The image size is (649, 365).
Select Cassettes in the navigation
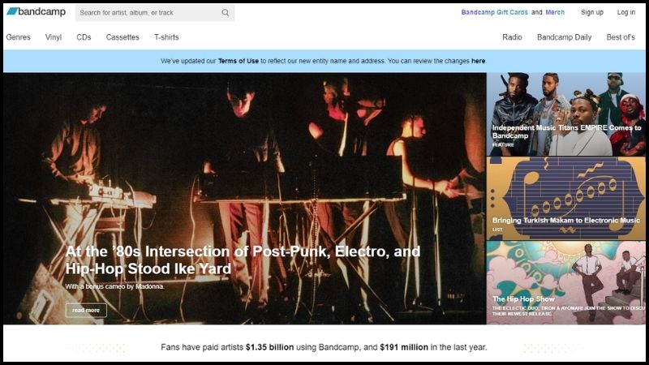122,37
